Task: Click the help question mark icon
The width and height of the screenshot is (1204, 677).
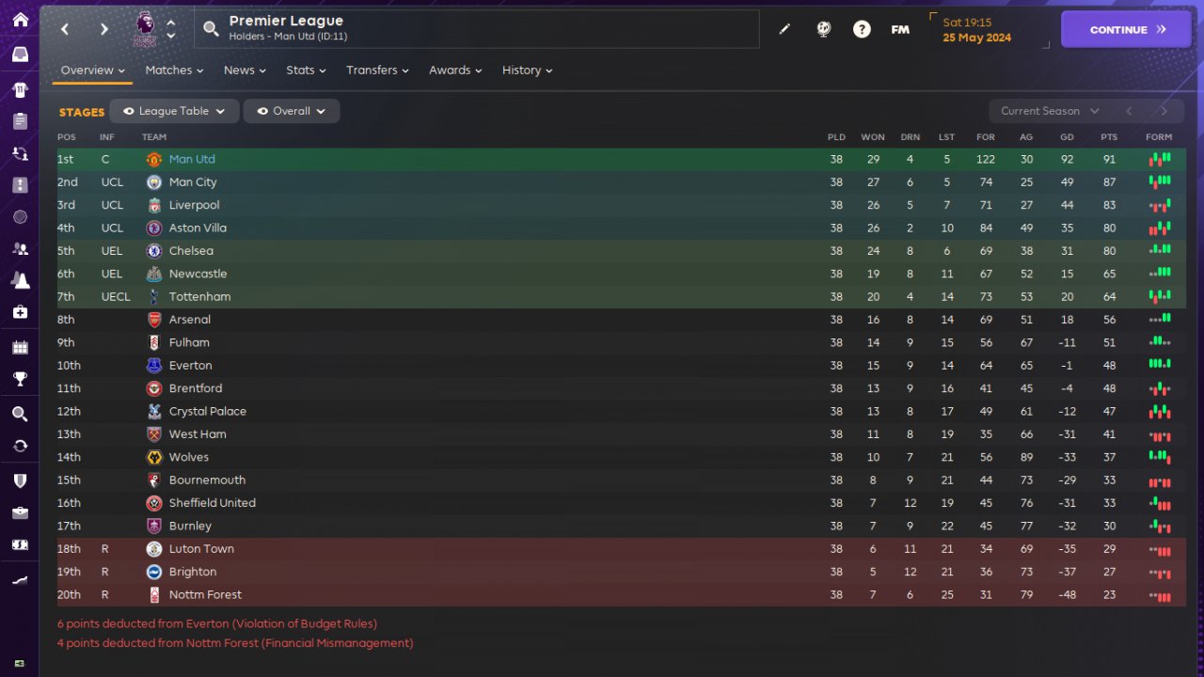Action: [x=862, y=29]
